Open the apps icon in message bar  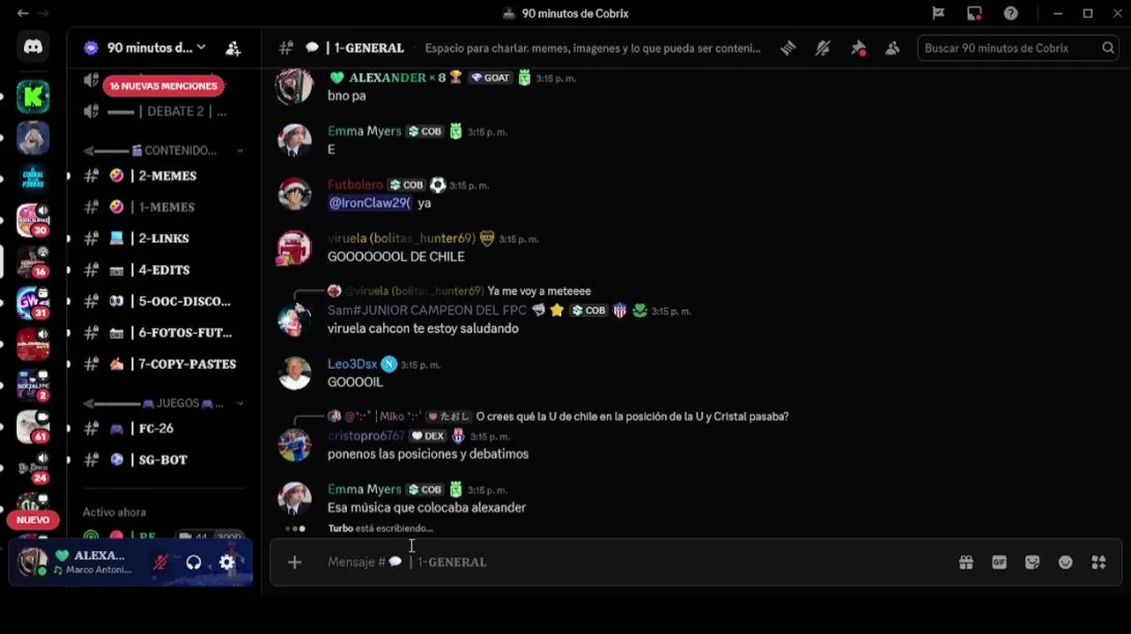point(1098,562)
